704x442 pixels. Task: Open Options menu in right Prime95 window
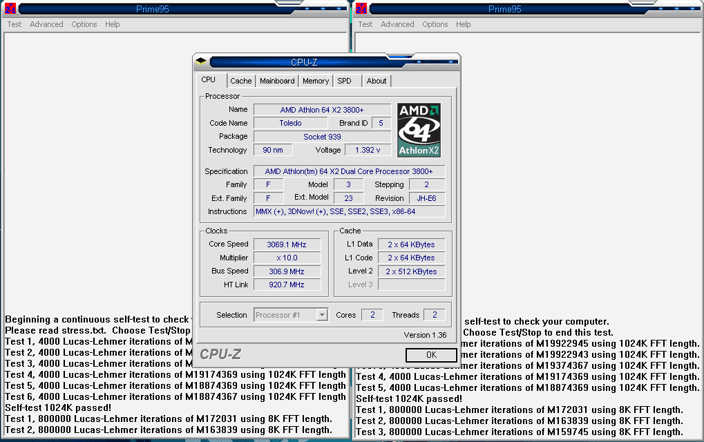(x=435, y=24)
